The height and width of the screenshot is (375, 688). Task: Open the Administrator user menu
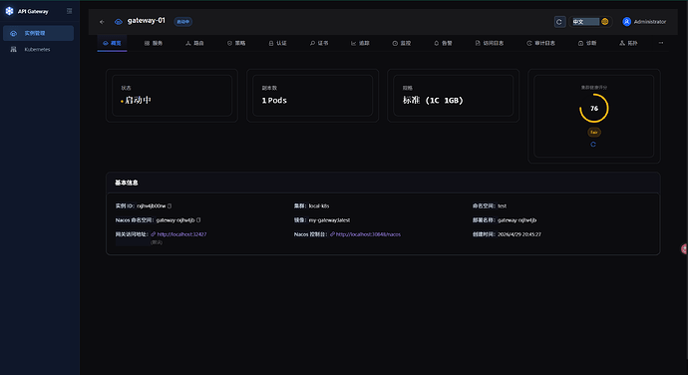(x=644, y=22)
